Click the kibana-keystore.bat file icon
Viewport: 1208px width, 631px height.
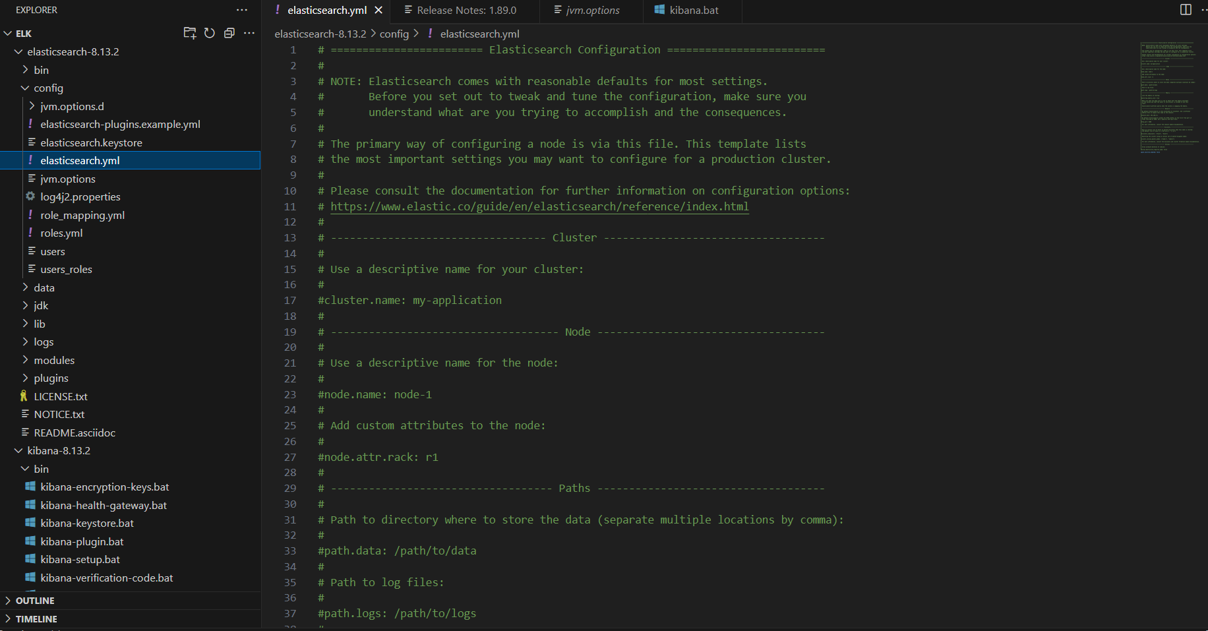pos(30,523)
